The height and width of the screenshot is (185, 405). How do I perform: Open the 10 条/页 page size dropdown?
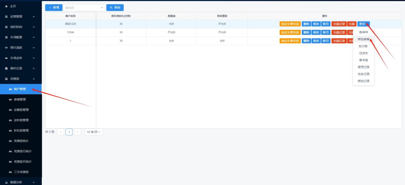tap(94, 132)
